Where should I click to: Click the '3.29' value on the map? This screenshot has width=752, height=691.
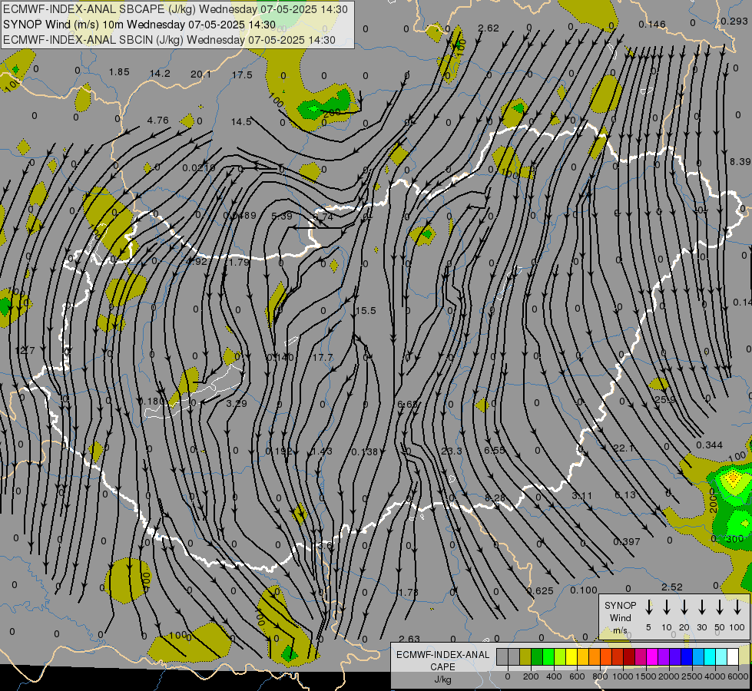pos(237,403)
